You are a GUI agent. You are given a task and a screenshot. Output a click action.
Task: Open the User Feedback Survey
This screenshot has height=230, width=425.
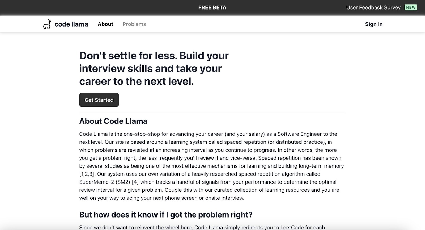pyautogui.click(x=373, y=7)
